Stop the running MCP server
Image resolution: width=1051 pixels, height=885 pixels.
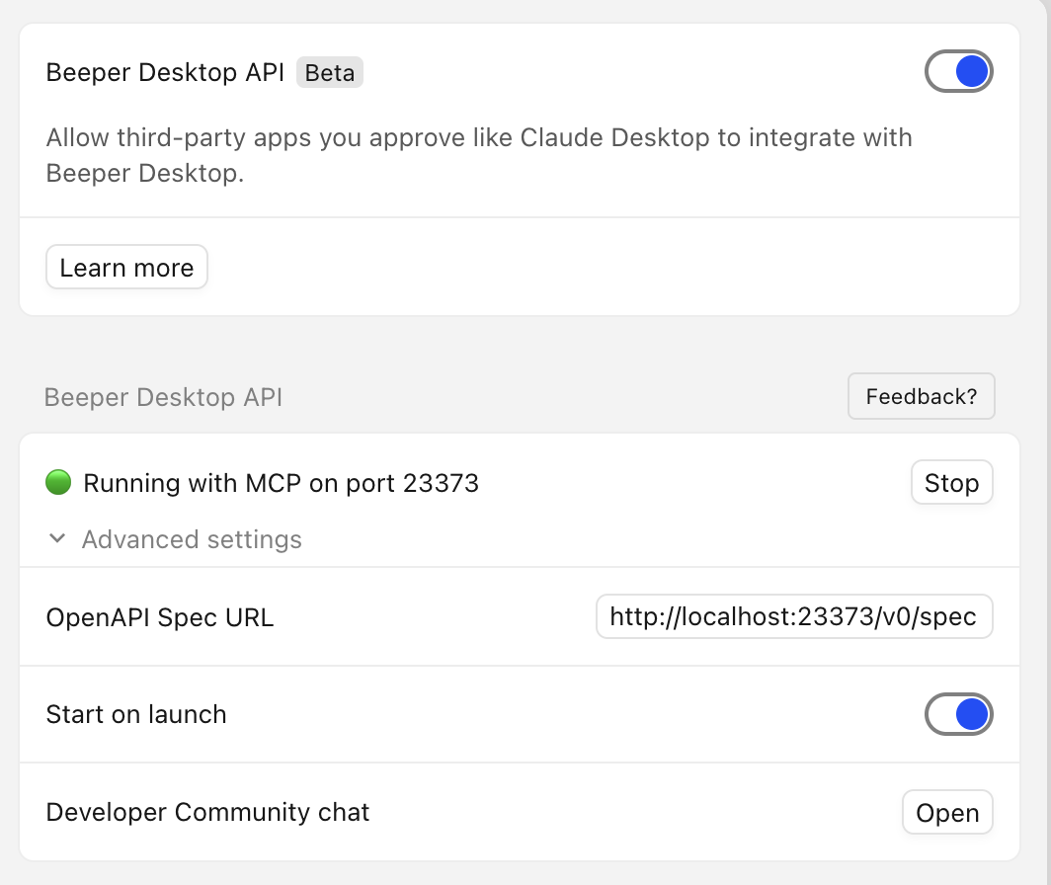(x=951, y=483)
